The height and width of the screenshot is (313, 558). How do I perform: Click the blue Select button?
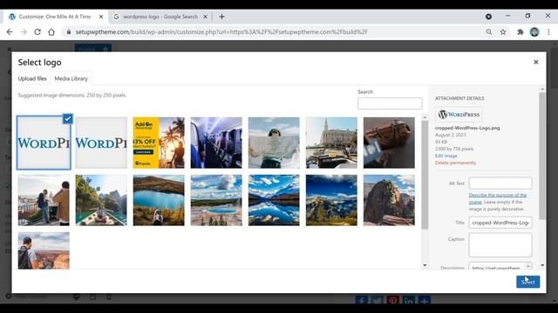point(527,282)
